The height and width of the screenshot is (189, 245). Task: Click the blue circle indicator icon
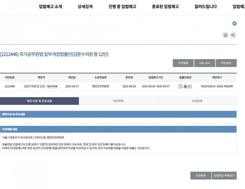(234, 24)
